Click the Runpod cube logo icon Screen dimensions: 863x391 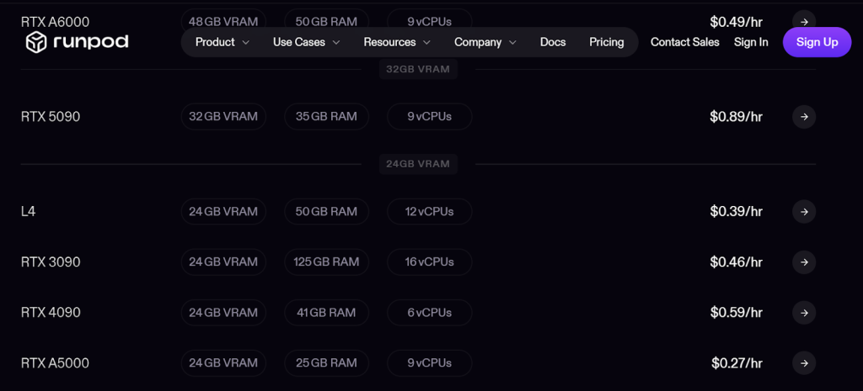click(36, 42)
